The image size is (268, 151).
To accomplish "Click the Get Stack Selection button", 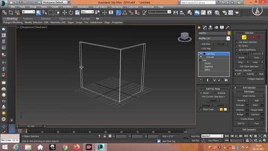I will pos(249,66).
